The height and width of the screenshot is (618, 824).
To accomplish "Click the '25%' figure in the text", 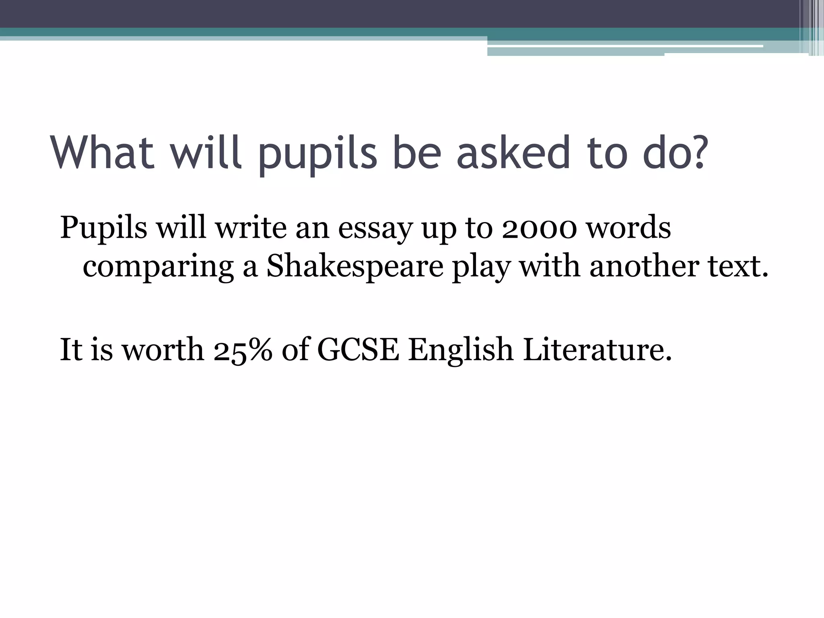I will [x=243, y=349].
